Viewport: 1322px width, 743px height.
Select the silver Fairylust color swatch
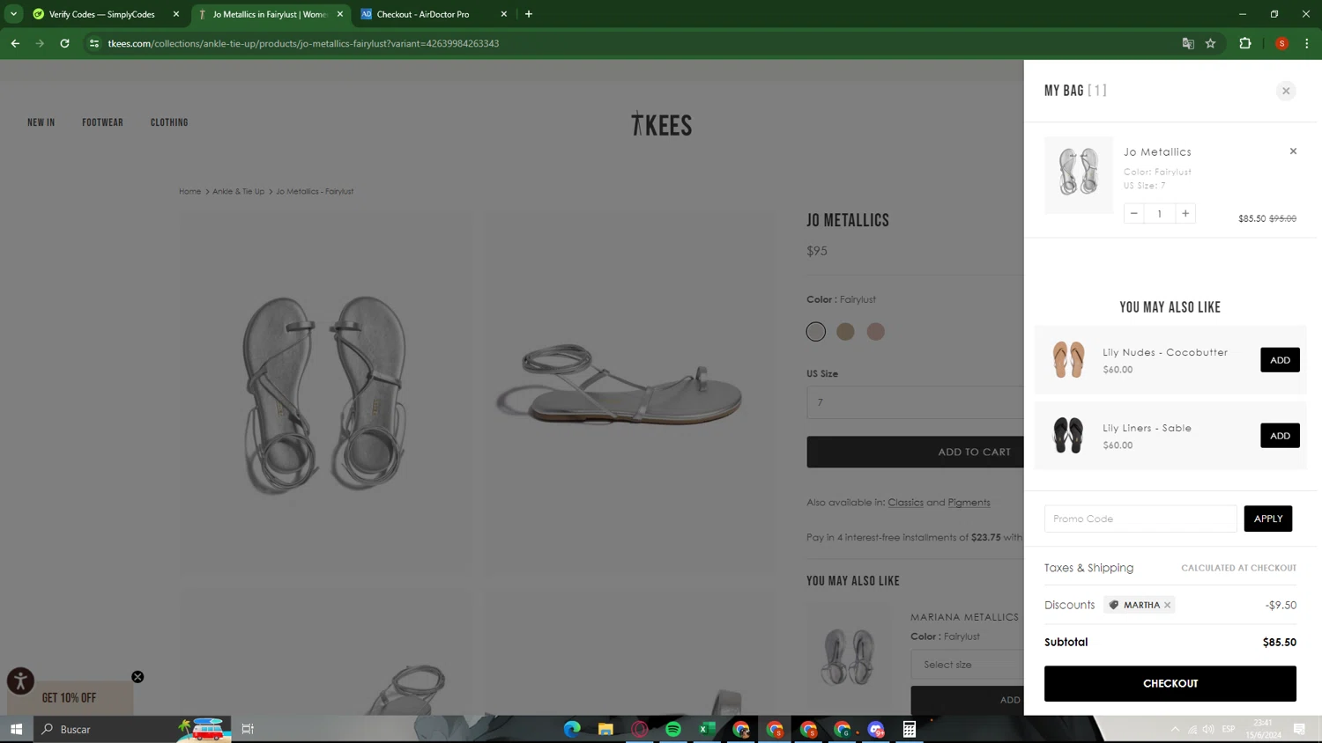[815, 331]
